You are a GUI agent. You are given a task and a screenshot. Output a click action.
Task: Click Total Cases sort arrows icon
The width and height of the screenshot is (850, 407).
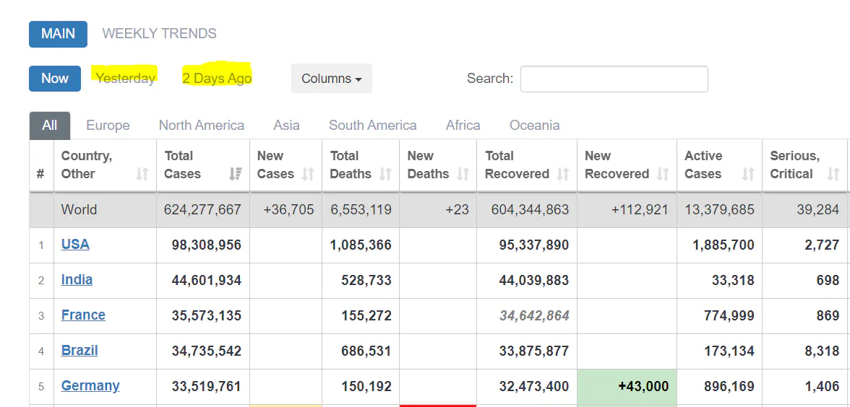235,174
